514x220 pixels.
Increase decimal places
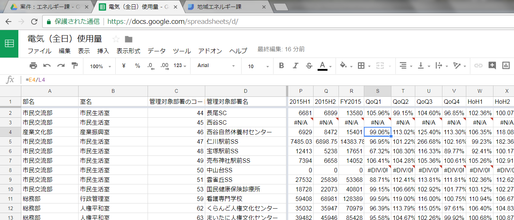pyautogui.click(x=164, y=66)
